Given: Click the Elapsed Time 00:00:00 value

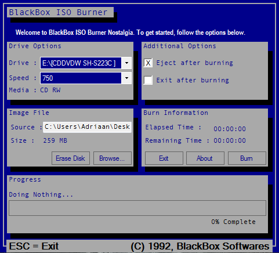Looking at the screenshot, I should pos(230,129).
